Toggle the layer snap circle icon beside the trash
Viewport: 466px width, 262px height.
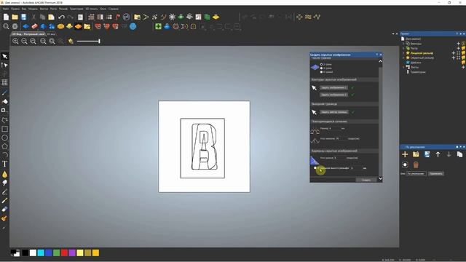point(405,164)
